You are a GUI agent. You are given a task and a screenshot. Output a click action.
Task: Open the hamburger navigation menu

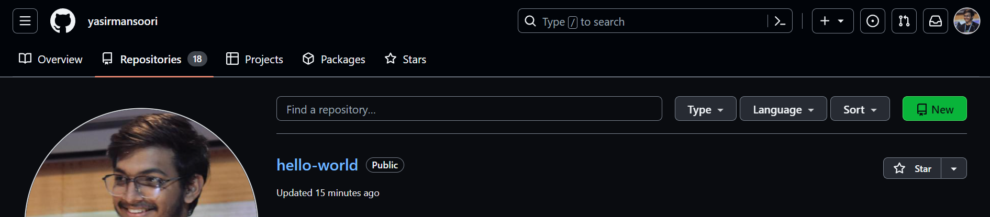(25, 21)
